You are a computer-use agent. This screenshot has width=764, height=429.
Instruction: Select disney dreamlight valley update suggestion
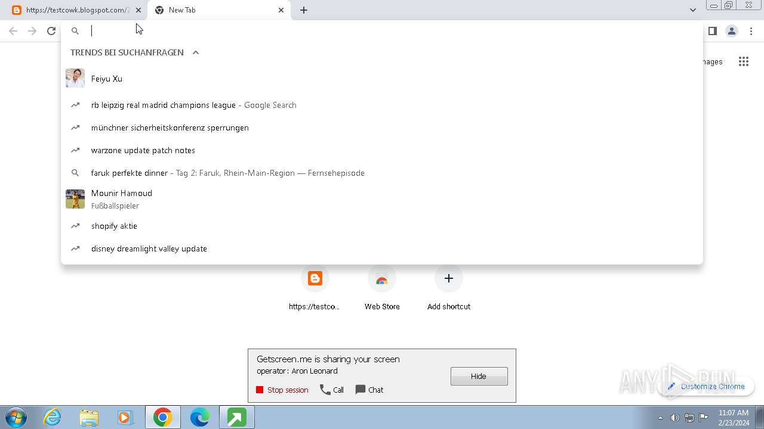tap(382, 248)
